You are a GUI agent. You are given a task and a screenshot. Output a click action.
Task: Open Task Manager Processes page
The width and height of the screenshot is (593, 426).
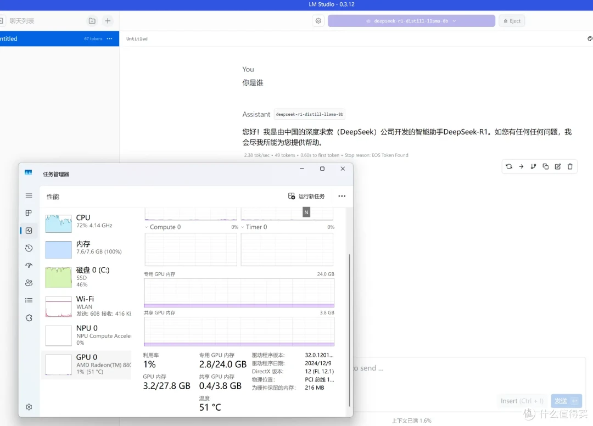[29, 213]
